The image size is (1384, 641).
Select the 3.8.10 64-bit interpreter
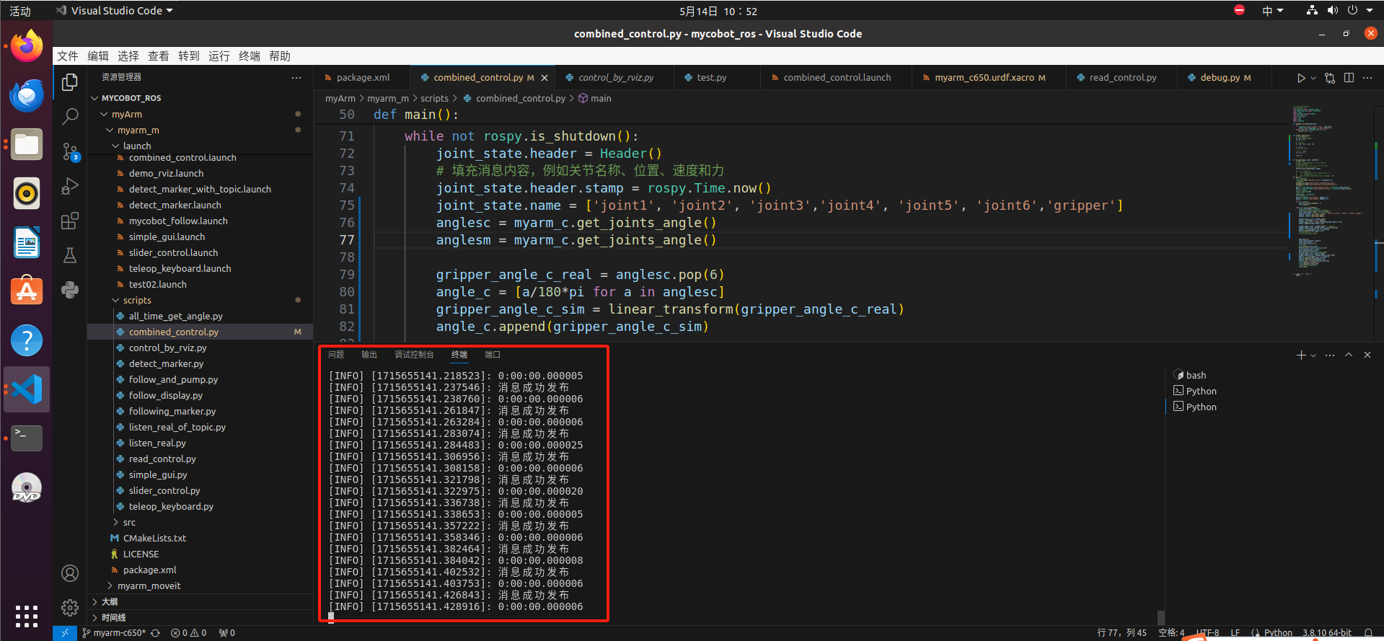(x=1327, y=633)
